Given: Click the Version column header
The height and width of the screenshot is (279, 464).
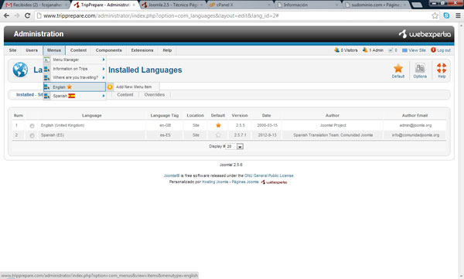Looking at the screenshot, I should [x=240, y=115].
